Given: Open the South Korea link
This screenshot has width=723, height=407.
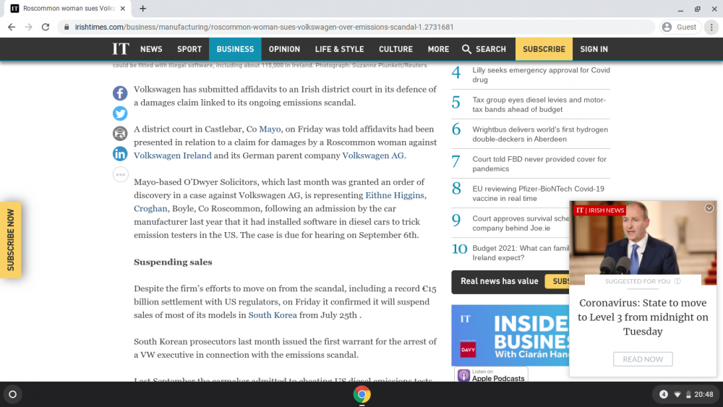Looking at the screenshot, I should [273, 315].
